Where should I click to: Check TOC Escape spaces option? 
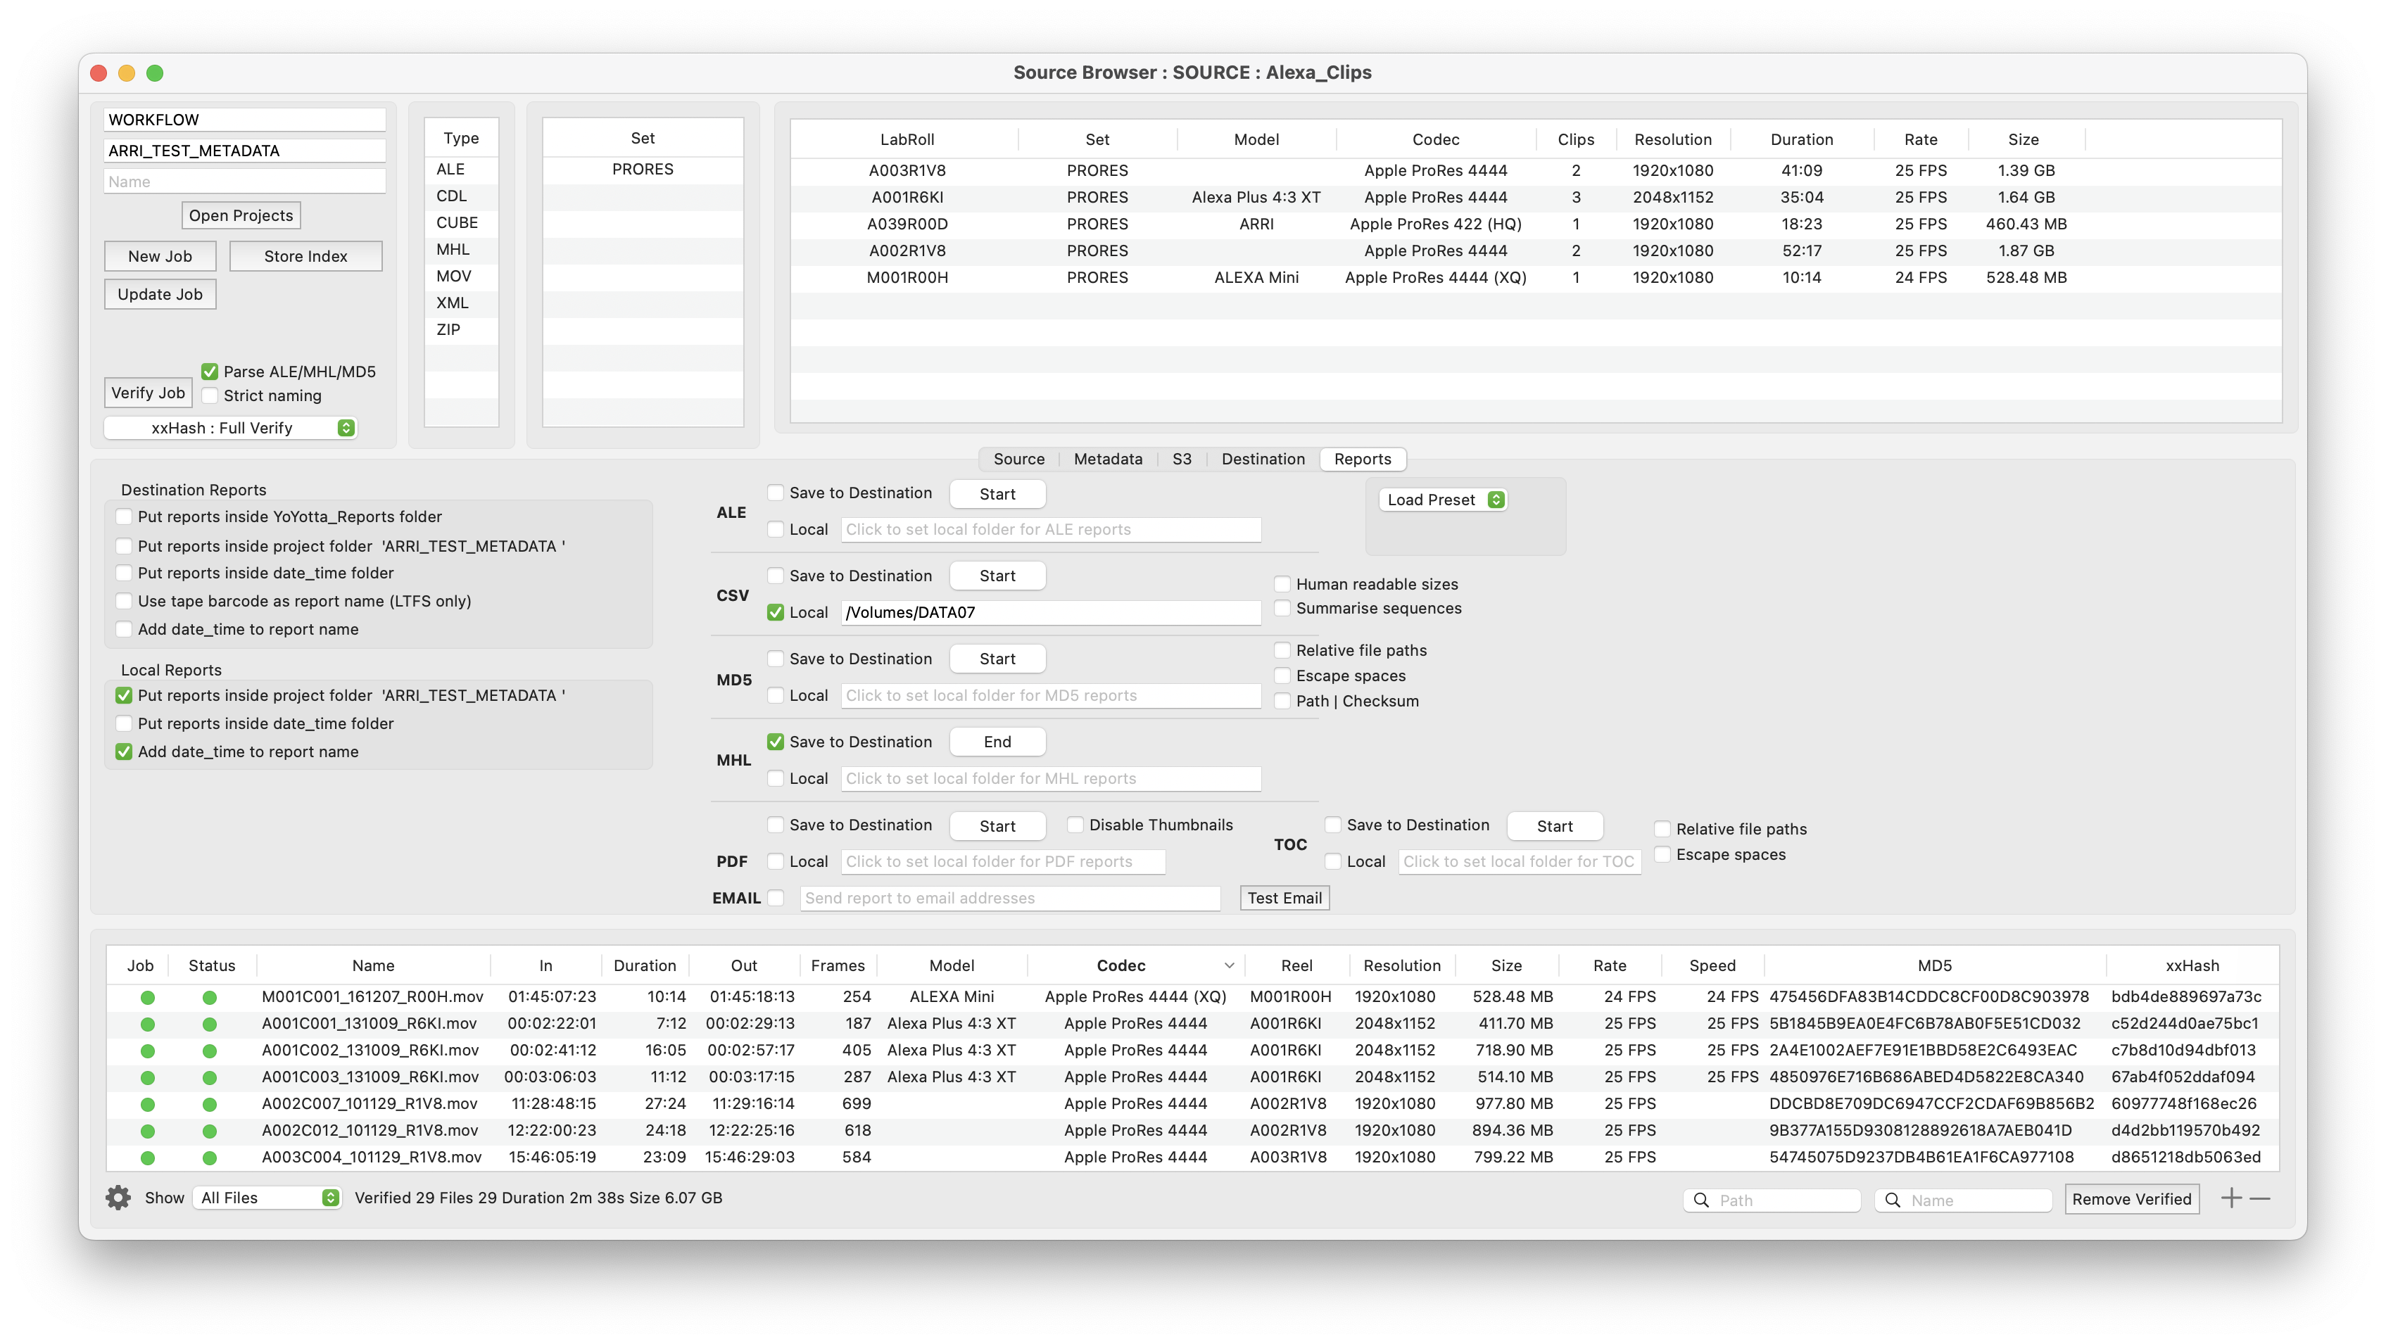pyautogui.click(x=1662, y=855)
